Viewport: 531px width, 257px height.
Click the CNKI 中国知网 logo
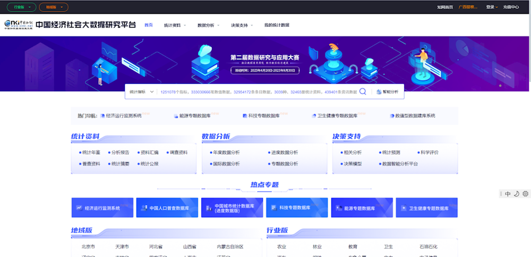coord(19,25)
